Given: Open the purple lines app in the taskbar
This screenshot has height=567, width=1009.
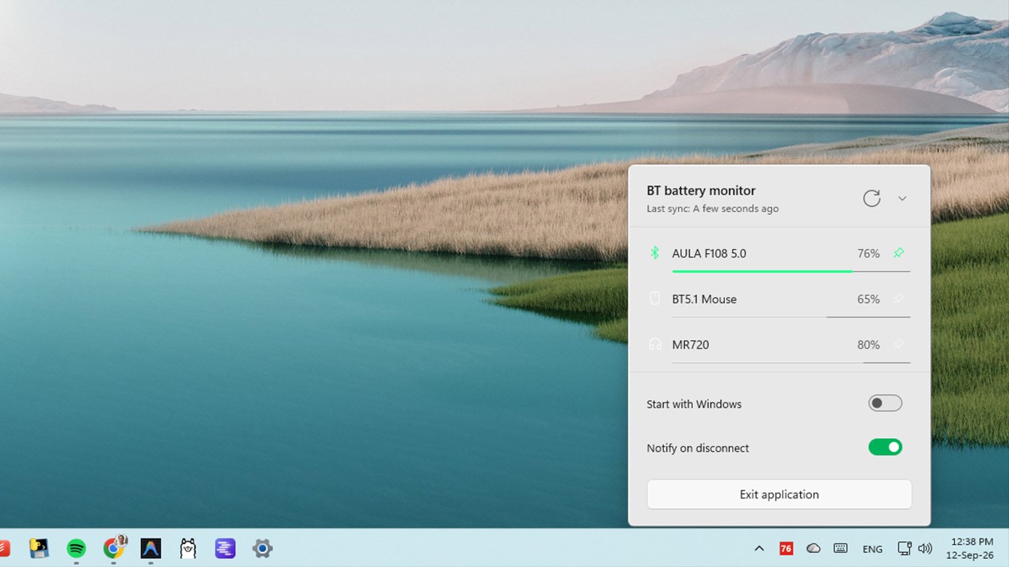Looking at the screenshot, I should (225, 548).
